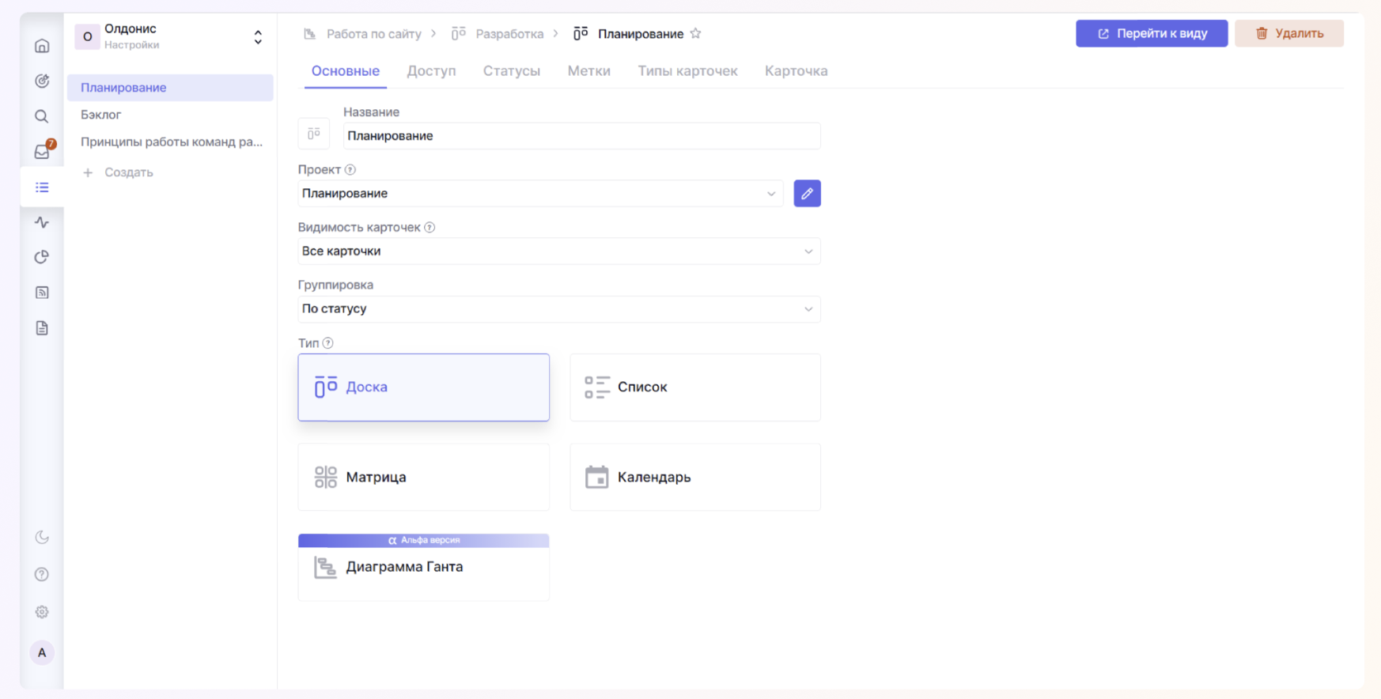This screenshot has height=699, width=1381.
Task: Select the Список view type
Action: coord(694,387)
